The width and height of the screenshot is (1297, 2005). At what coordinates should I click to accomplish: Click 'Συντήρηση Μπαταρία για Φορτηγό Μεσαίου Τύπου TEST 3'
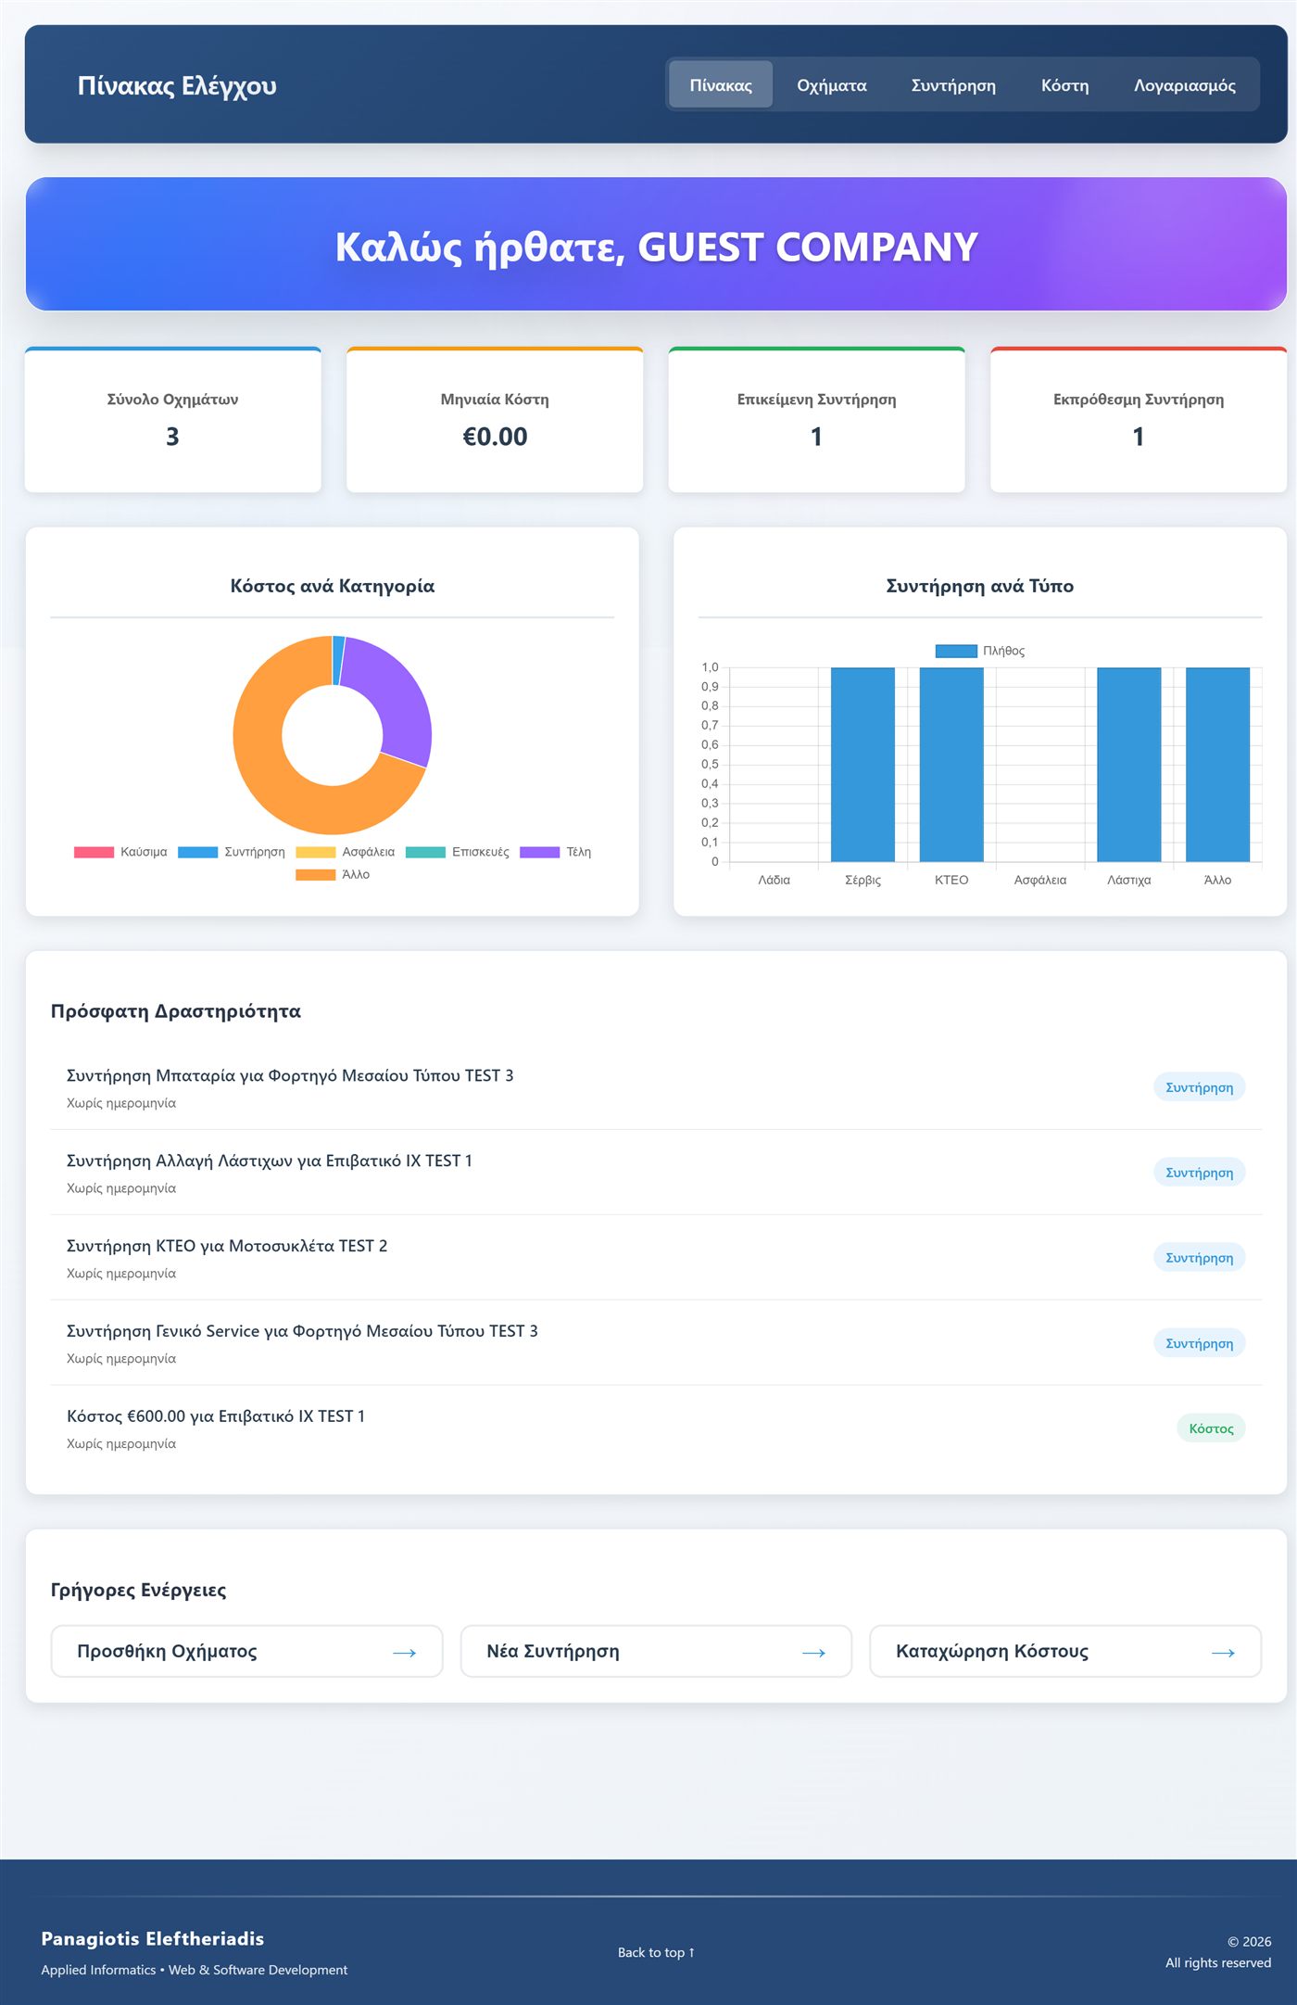click(x=290, y=1075)
